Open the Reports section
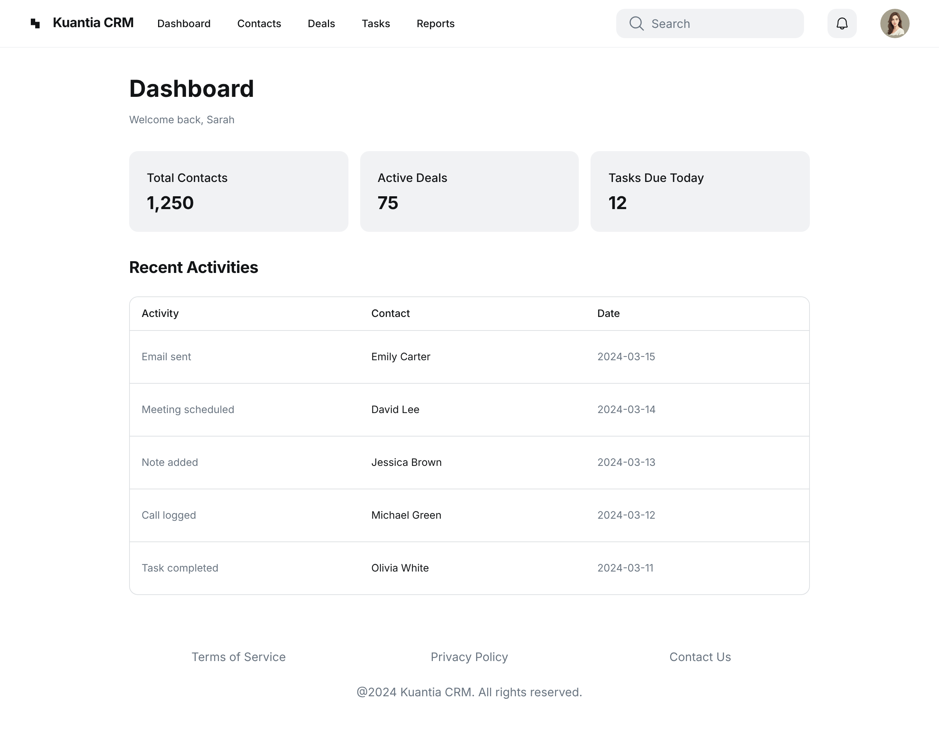Image resolution: width=939 pixels, height=730 pixels. (435, 23)
